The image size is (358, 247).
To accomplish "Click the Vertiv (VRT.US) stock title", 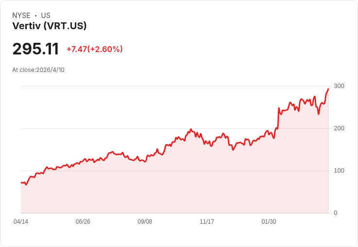I will point(49,26).
